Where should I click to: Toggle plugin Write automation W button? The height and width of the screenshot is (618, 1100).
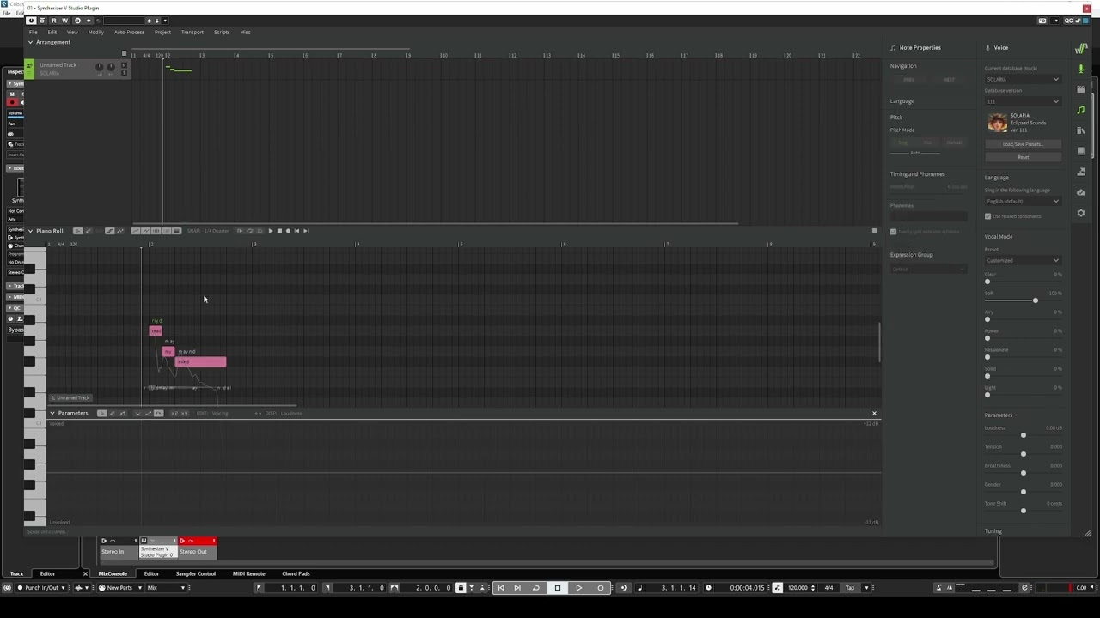(65, 21)
